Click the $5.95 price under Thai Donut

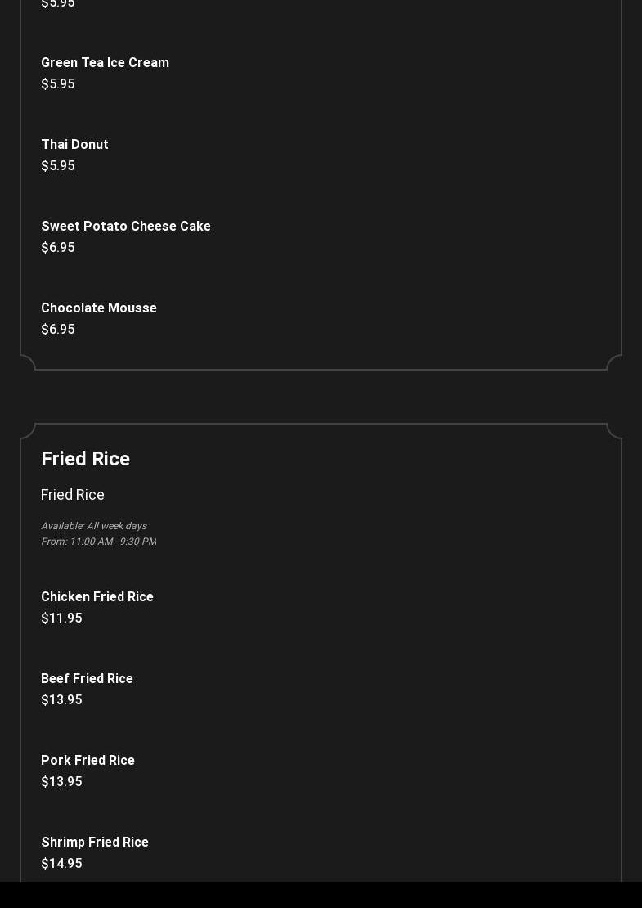(x=58, y=165)
